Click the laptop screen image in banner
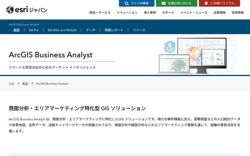Screen dimensions: 250x156 tap(174, 64)
